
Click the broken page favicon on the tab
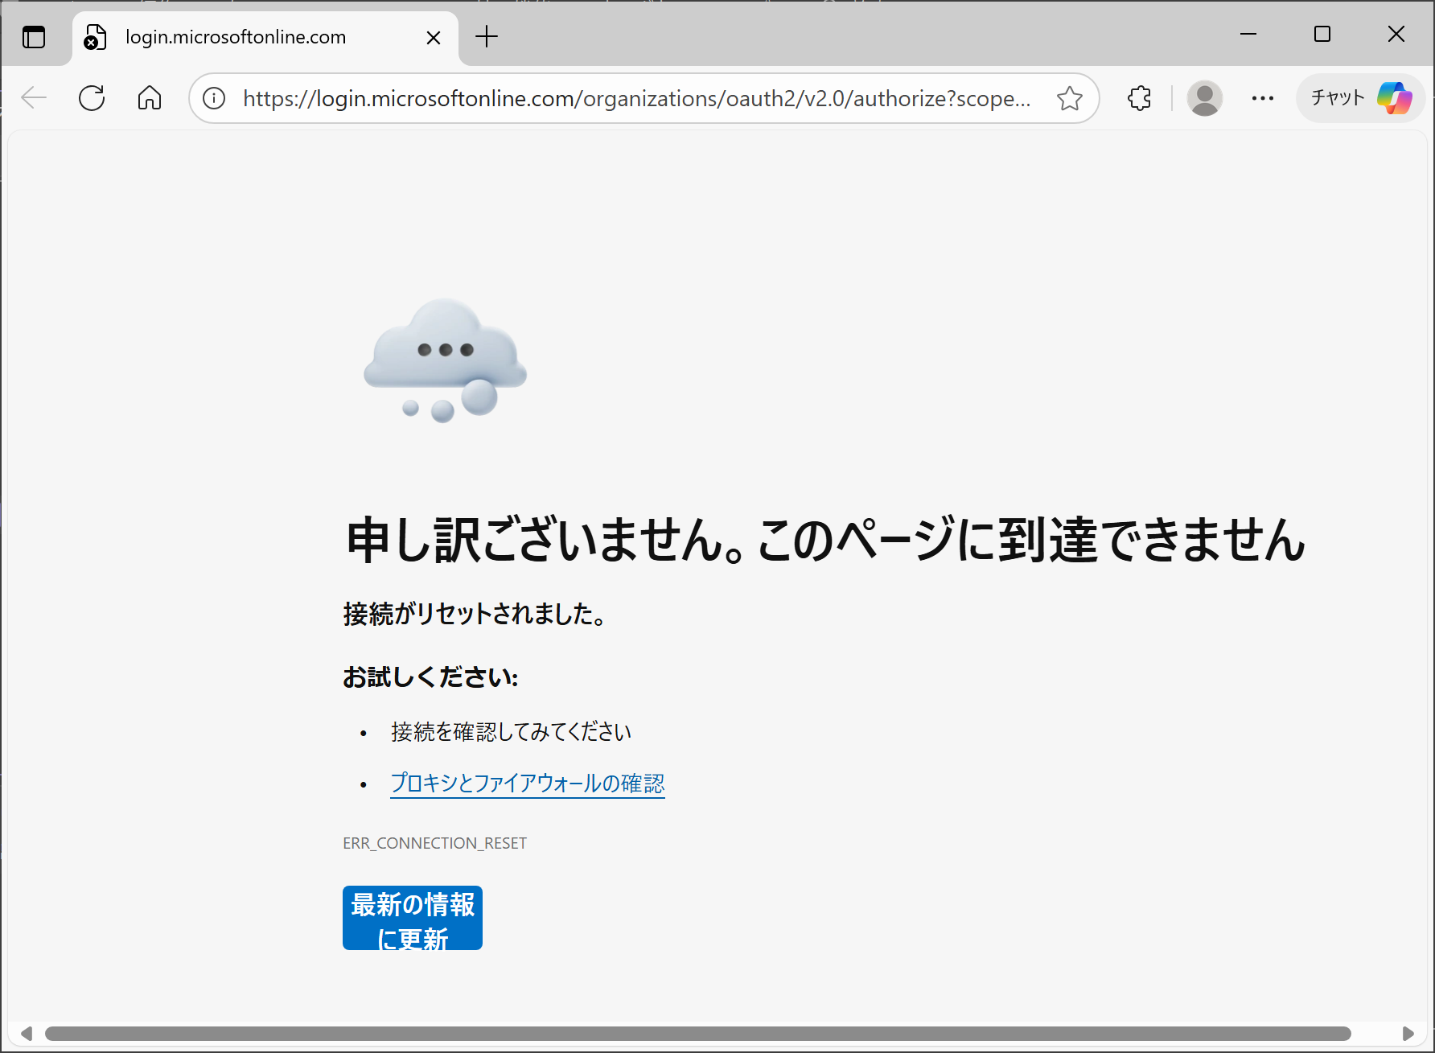pyautogui.click(x=94, y=37)
